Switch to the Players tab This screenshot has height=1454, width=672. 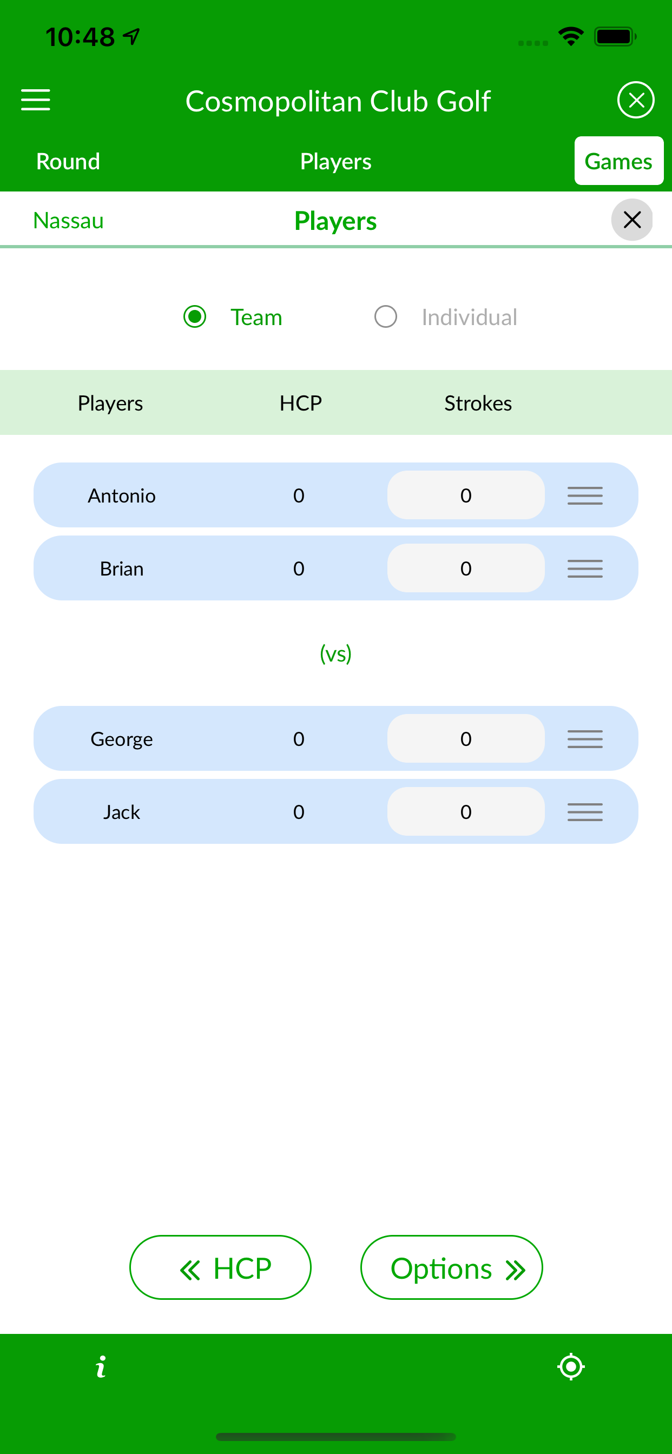pos(335,161)
